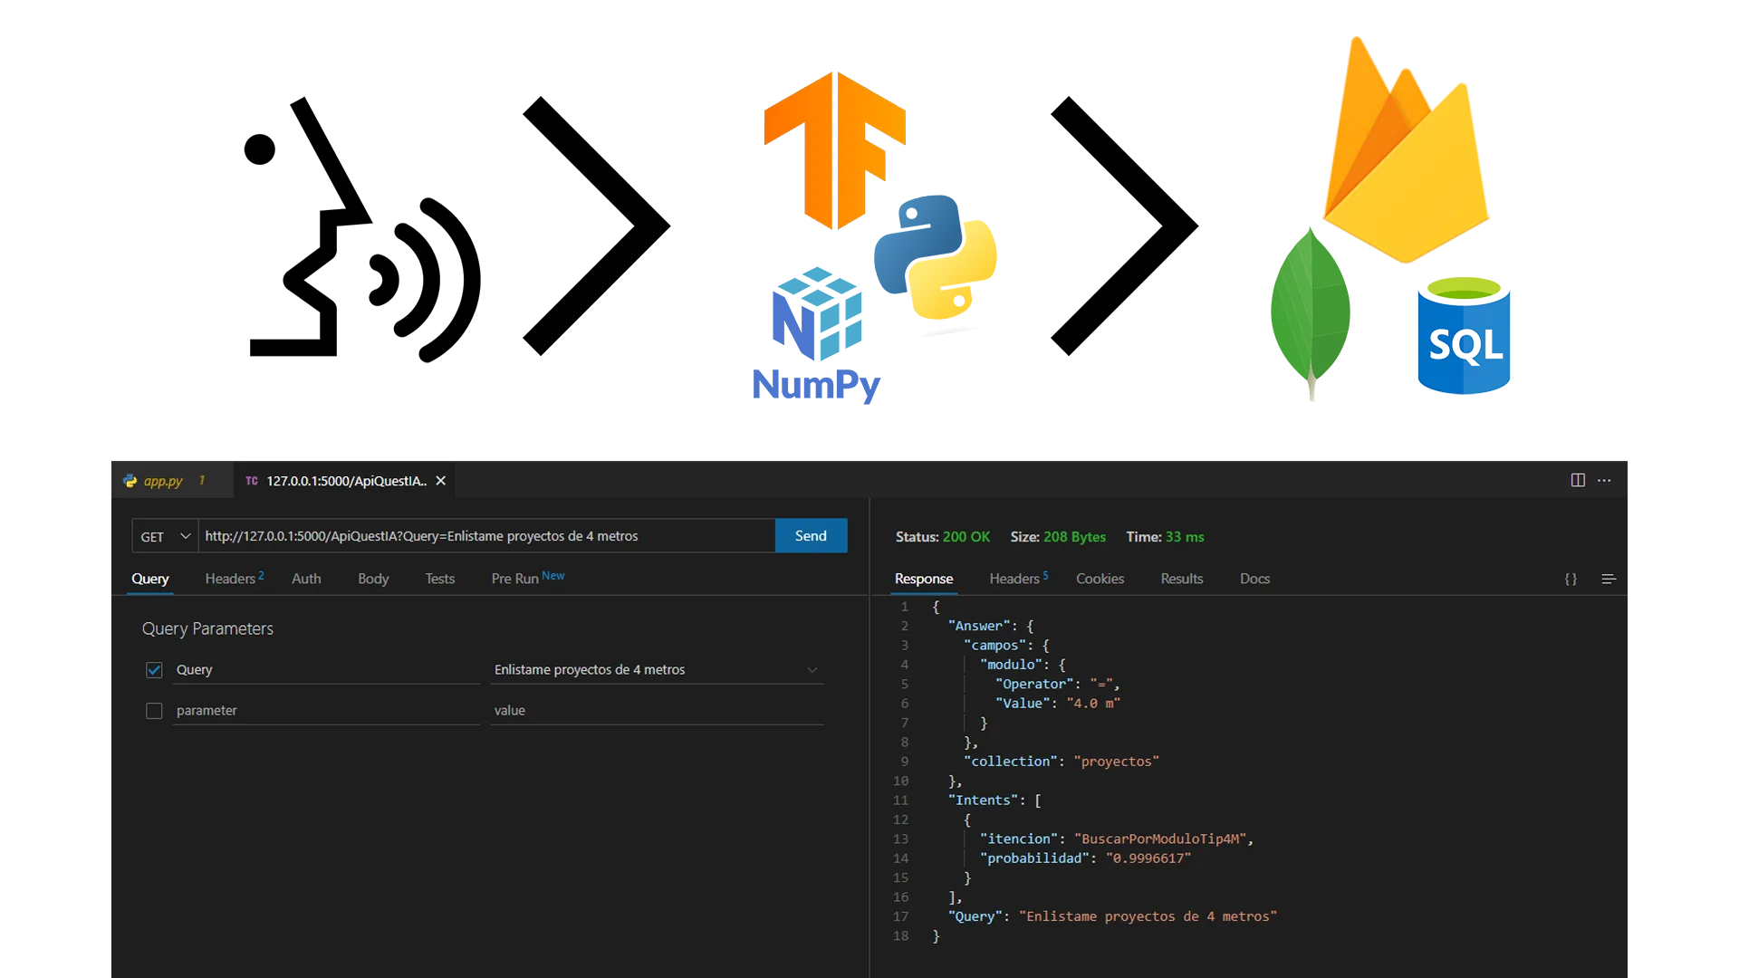Viewport: 1739px width, 978px height.
Task: View the Results response tab
Action: pyautogui.click(x=1181, y=579)
